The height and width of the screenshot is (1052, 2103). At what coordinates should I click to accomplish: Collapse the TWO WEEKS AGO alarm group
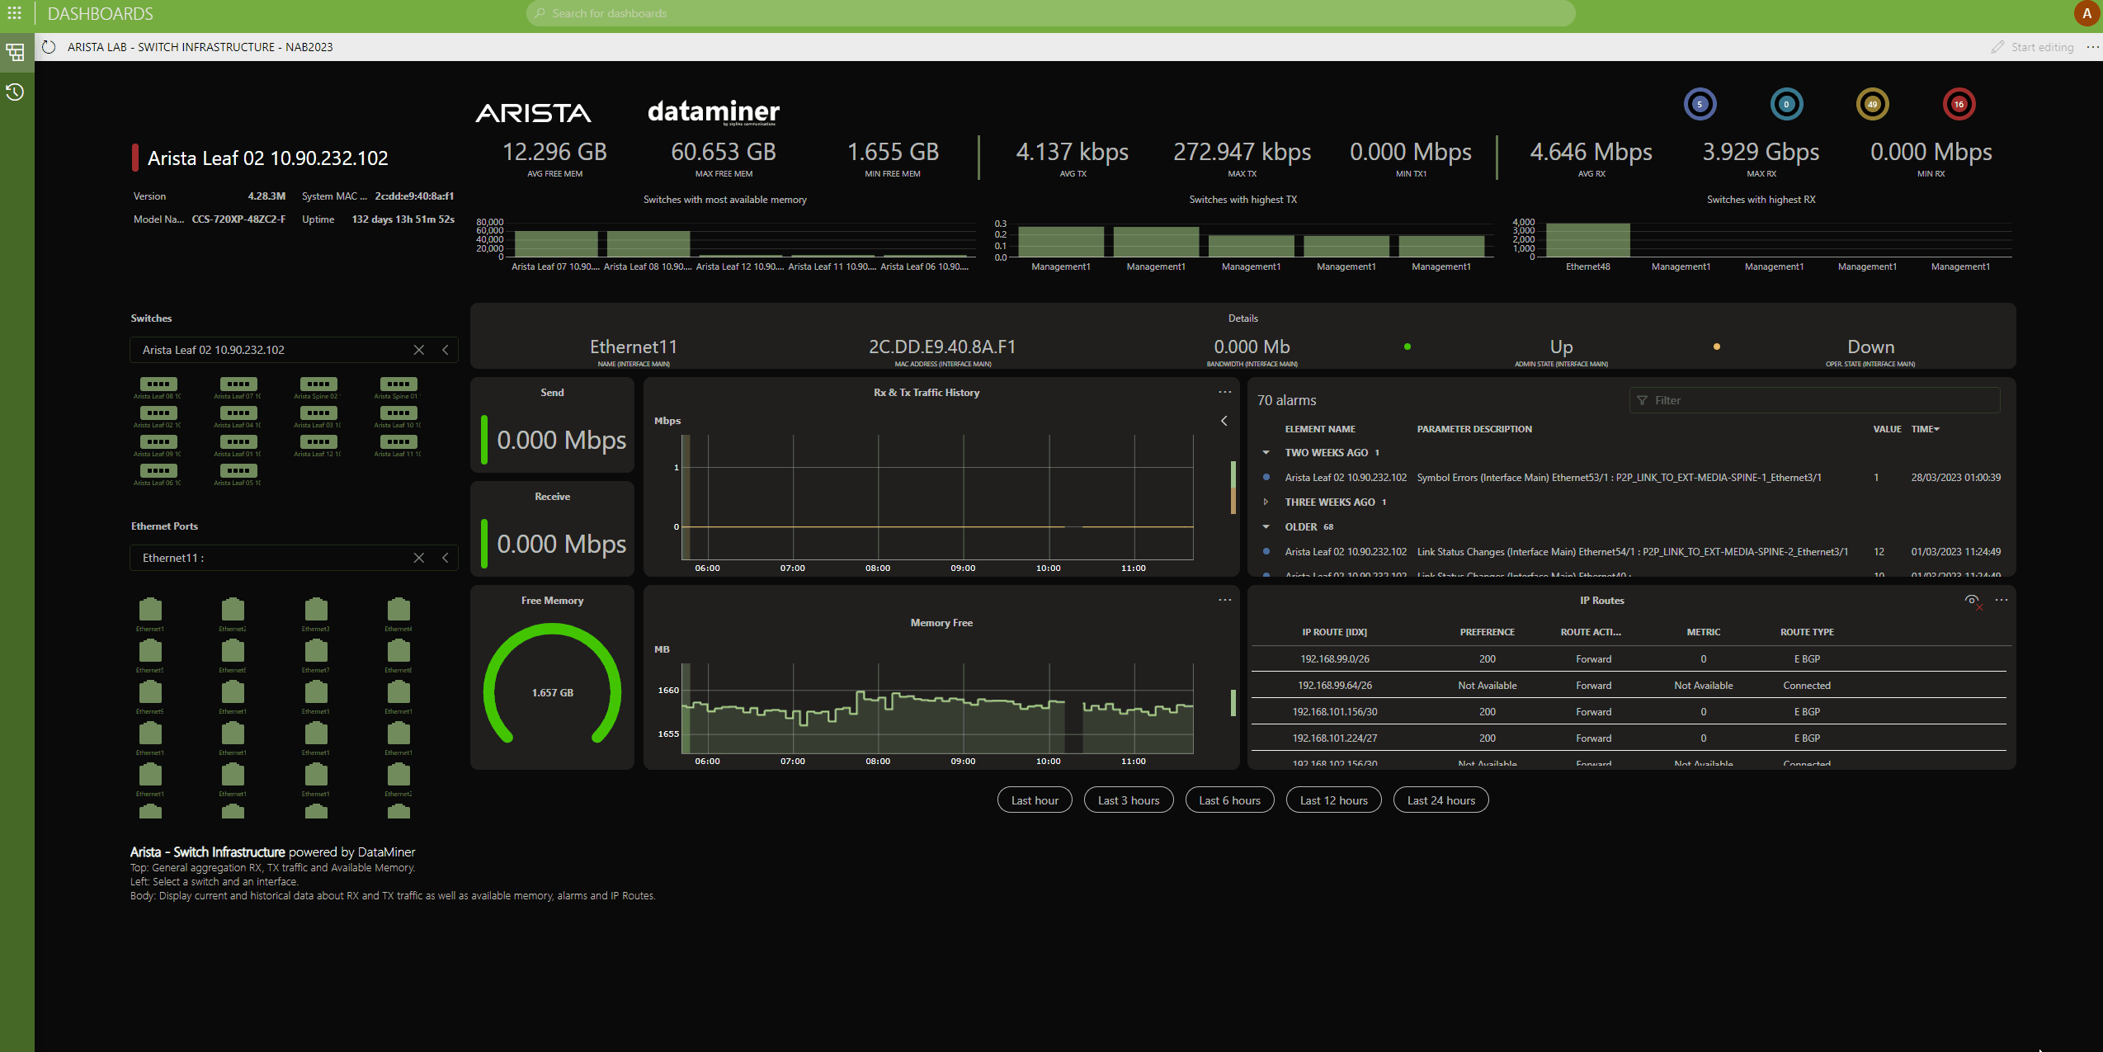(1266, 452)
